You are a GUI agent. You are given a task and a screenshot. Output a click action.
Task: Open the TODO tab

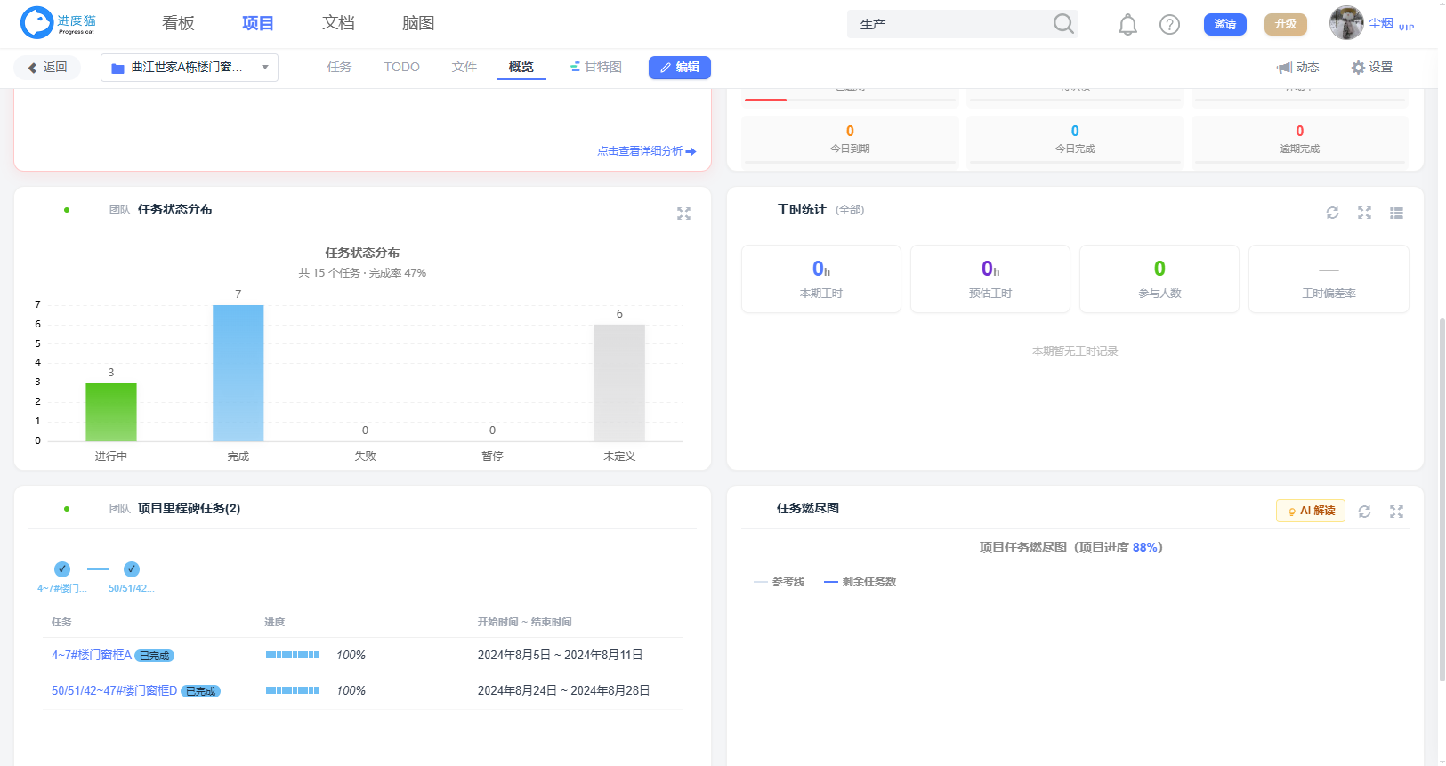point(402,67)
